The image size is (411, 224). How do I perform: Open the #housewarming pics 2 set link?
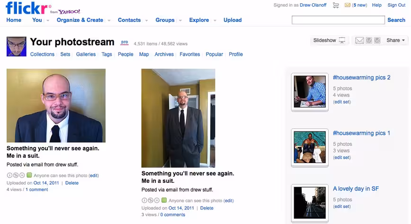point(361,78)
